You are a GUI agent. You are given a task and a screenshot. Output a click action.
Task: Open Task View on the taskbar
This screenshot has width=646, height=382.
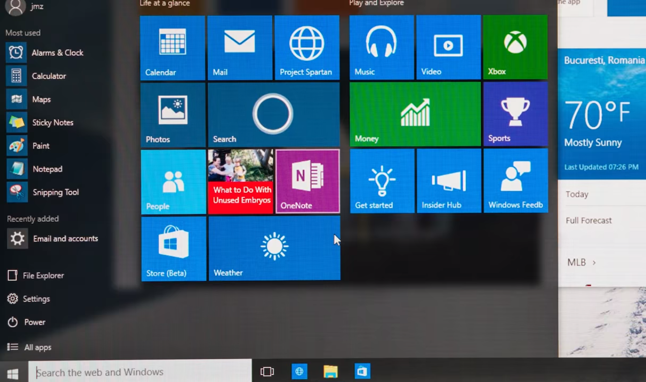pyautogui.click(x=267, y=372)
